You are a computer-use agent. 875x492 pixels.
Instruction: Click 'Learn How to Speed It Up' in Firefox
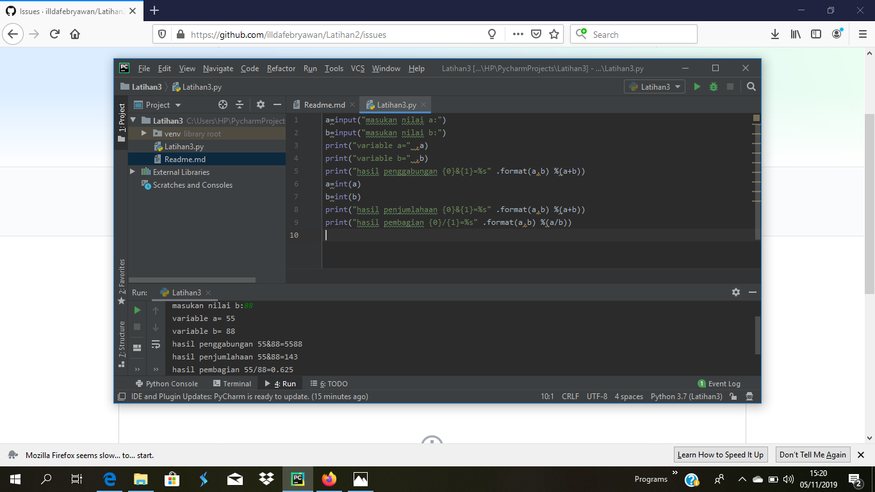pyautogui.click(x=721, y=455)
